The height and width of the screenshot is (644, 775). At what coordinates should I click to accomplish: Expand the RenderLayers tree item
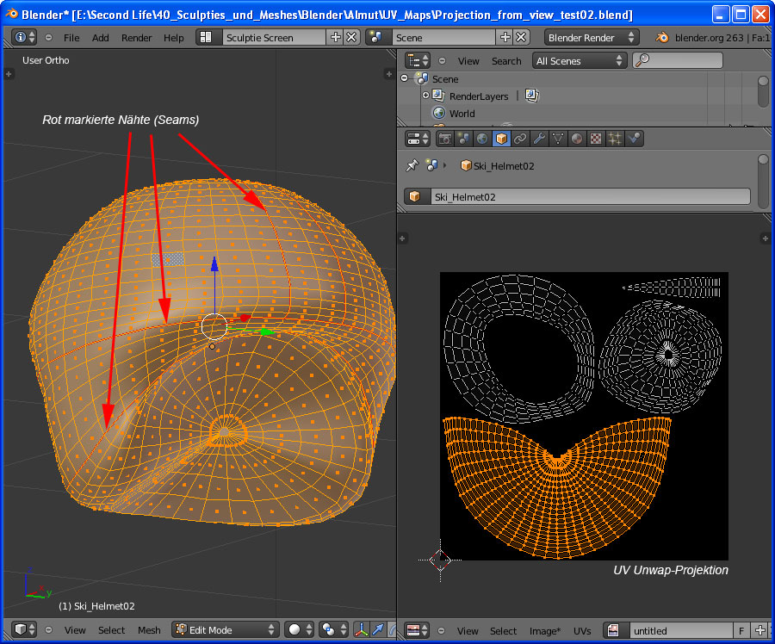click(x=425, y=96)
